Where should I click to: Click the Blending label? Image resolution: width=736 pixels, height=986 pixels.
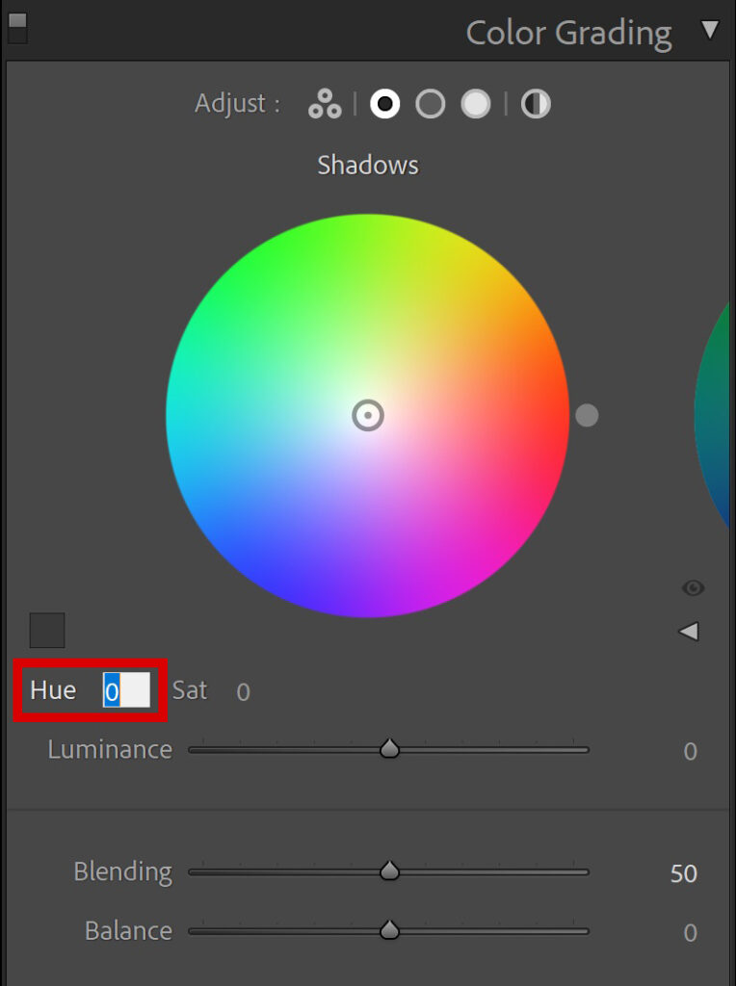pos(123,872)
